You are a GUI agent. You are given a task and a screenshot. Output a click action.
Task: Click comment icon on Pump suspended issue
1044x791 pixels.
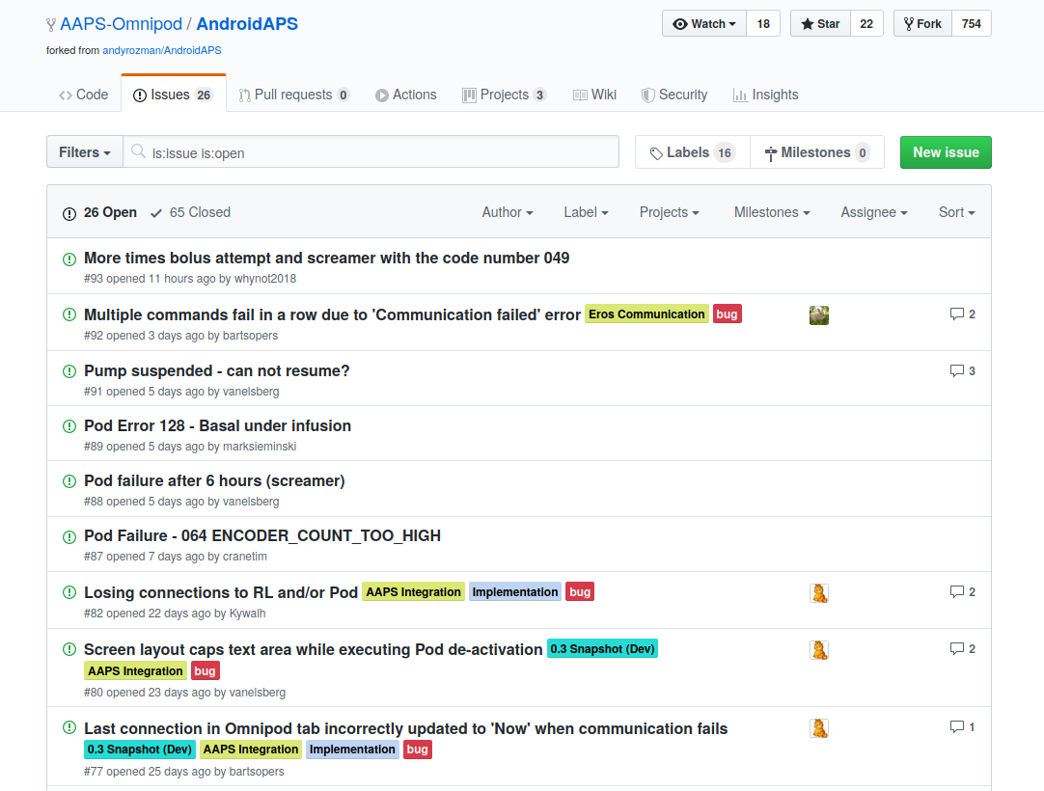click(957, 370)
